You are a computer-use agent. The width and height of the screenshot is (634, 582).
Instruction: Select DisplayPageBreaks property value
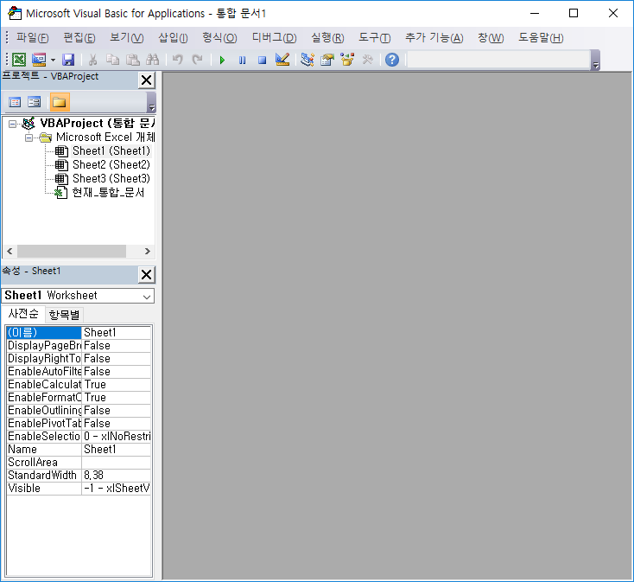[x=117, y=346]
